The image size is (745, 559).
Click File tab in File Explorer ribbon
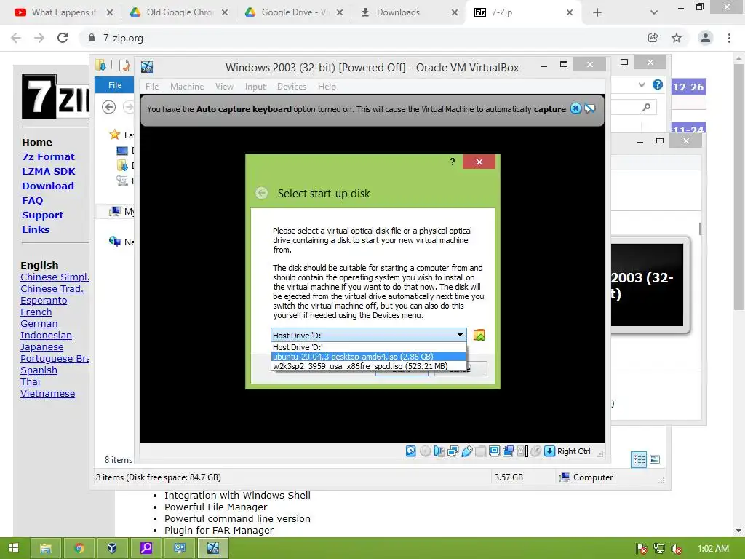tap(115, 85)
